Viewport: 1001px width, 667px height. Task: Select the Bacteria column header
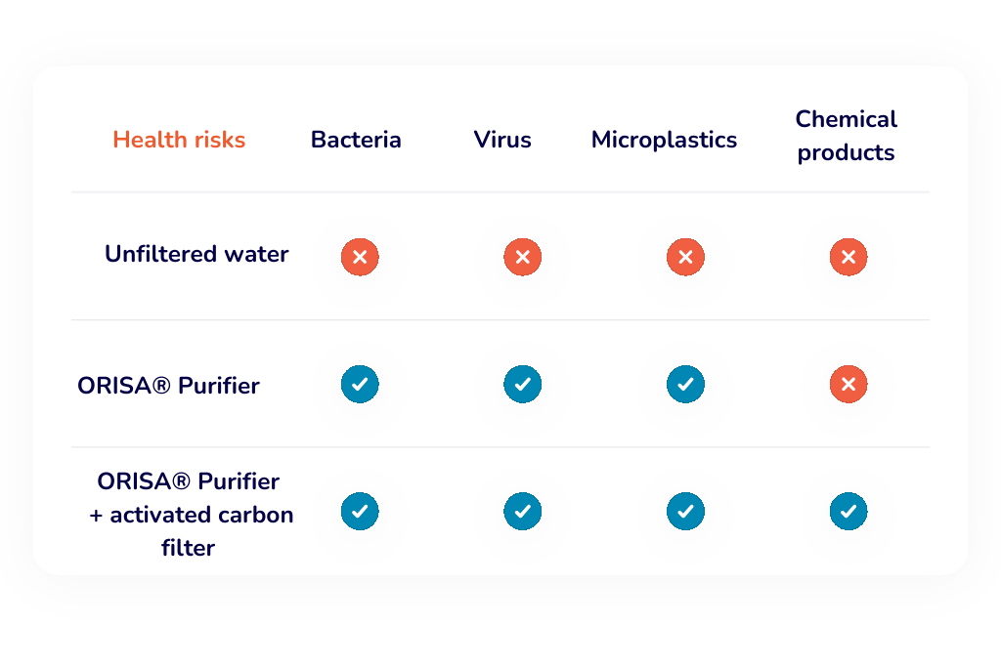356,140
